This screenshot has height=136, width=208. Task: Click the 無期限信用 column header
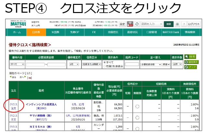pos(190,84)
